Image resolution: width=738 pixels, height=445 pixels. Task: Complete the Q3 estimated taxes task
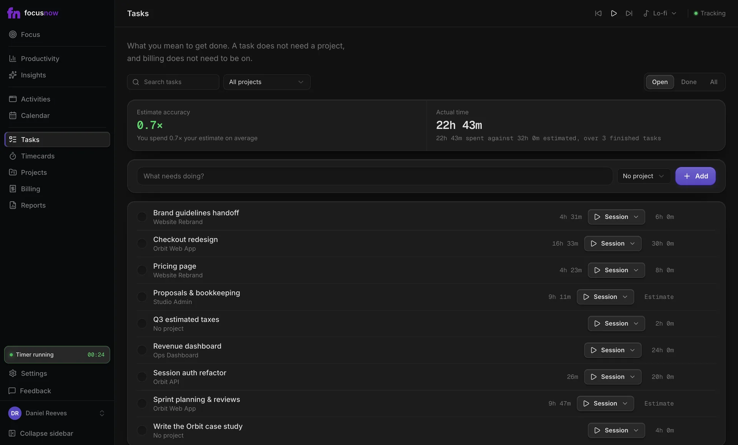(142, 323)
